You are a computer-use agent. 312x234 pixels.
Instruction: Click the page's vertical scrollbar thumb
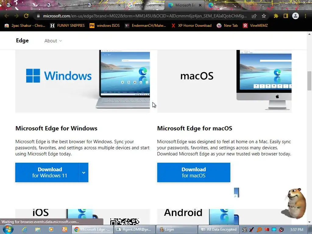point(309,80)
